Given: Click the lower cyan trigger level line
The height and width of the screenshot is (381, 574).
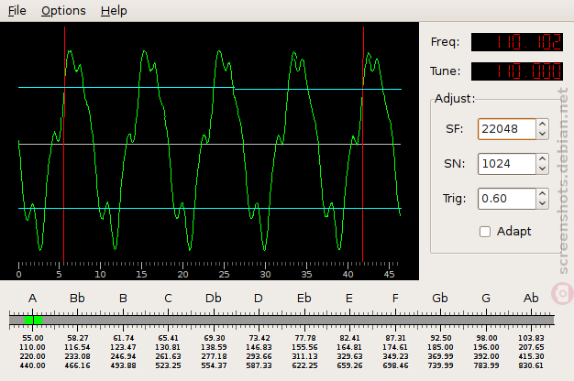Looking at the screenshot, I should point(210,209).
